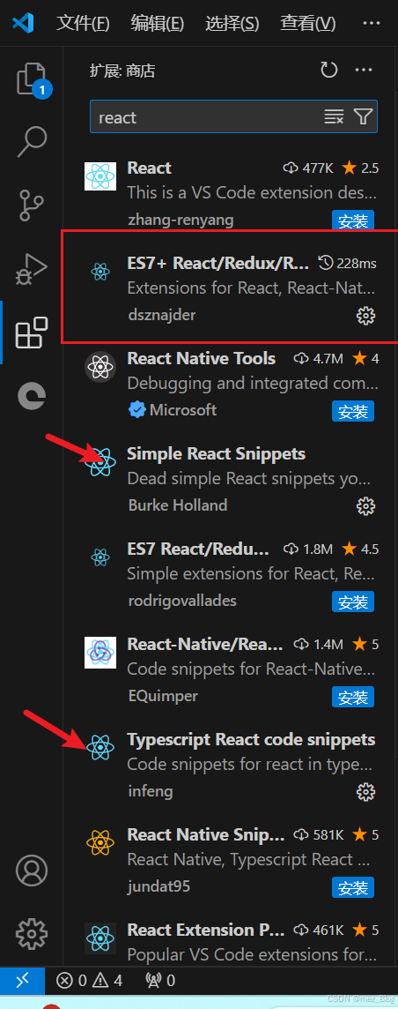
Task: Click the rodrigovallades ES7 React extension logo
Action: (x=100, y=557)
